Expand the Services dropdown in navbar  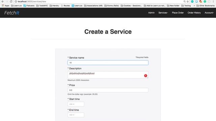(x=163, y=13)
